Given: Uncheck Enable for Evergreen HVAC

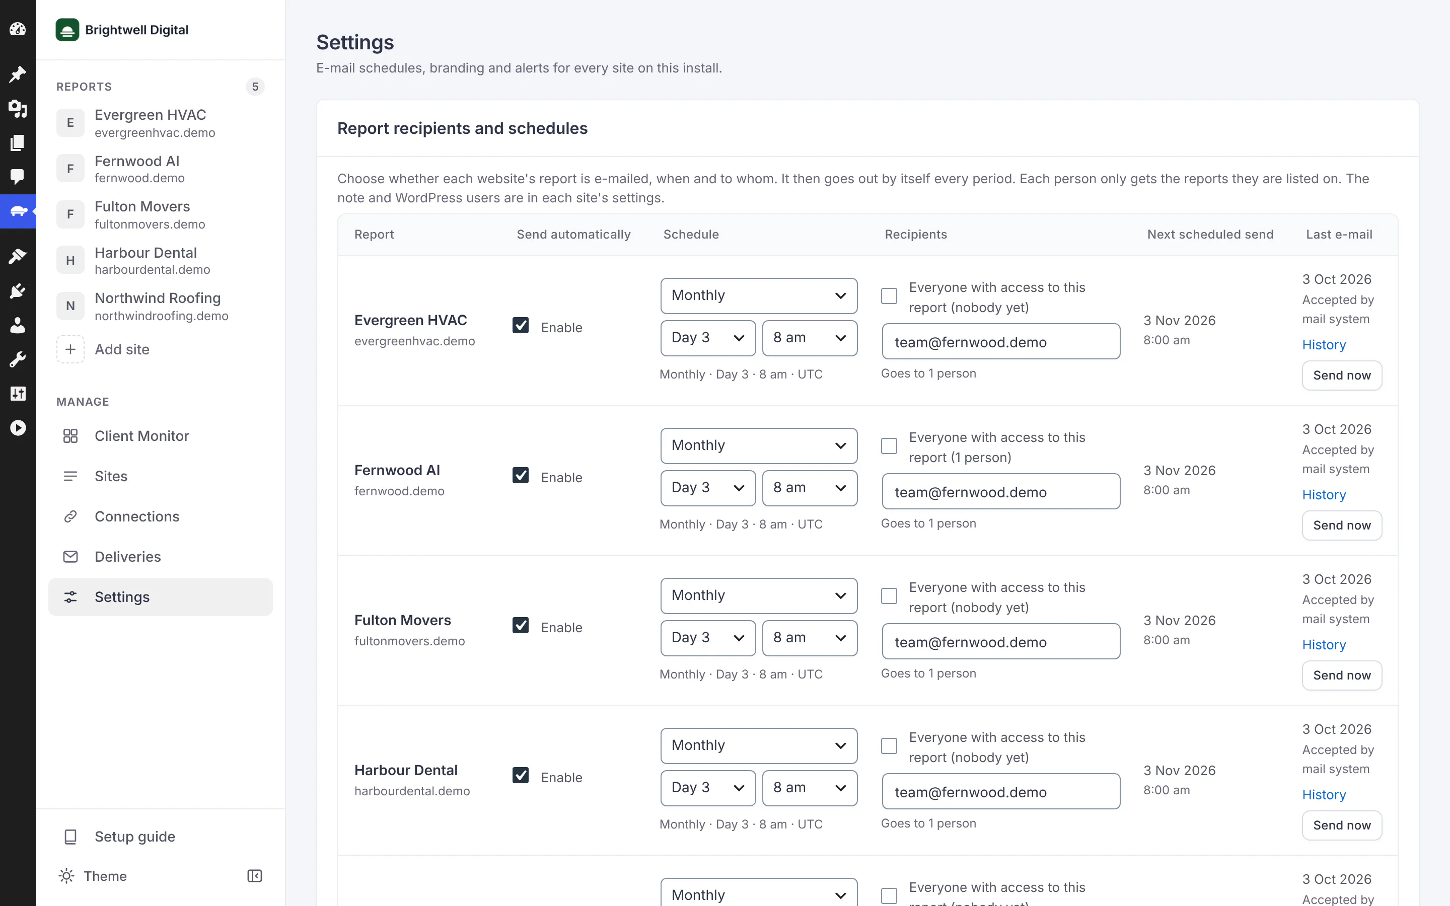Looking at the screenshot, I should click(521, 325).
